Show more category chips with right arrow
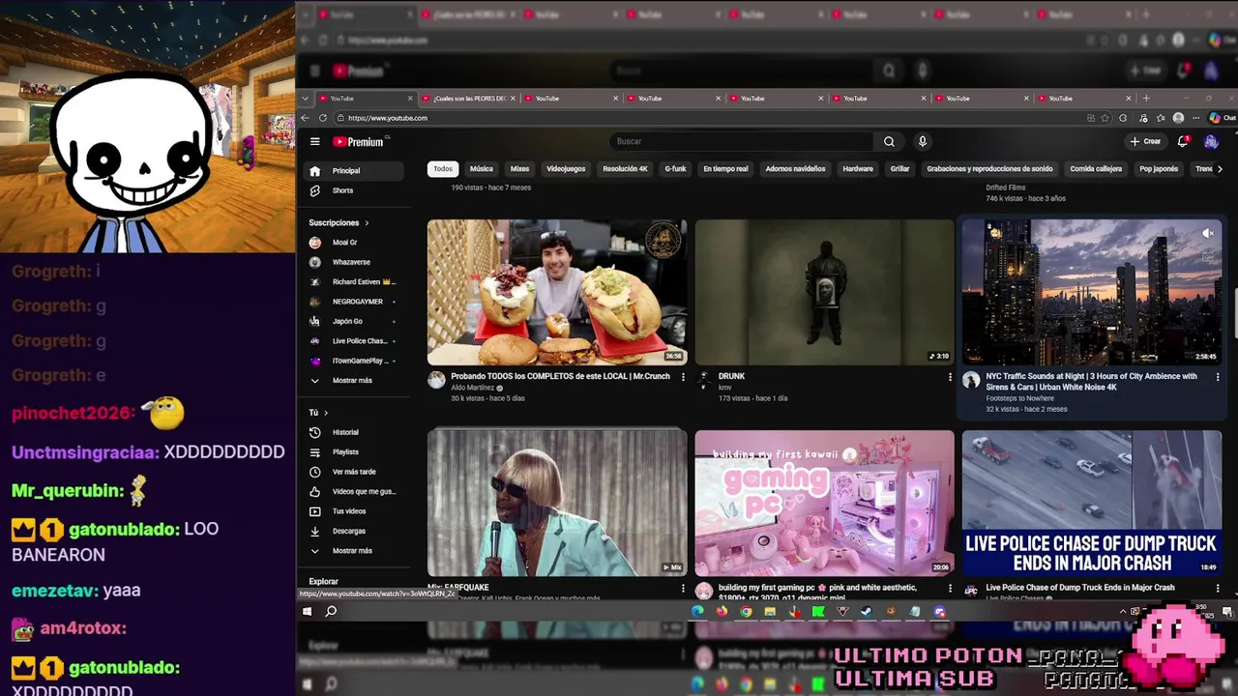The height and width of the screenshot is (696, 1238). (x=1219, y=169)
